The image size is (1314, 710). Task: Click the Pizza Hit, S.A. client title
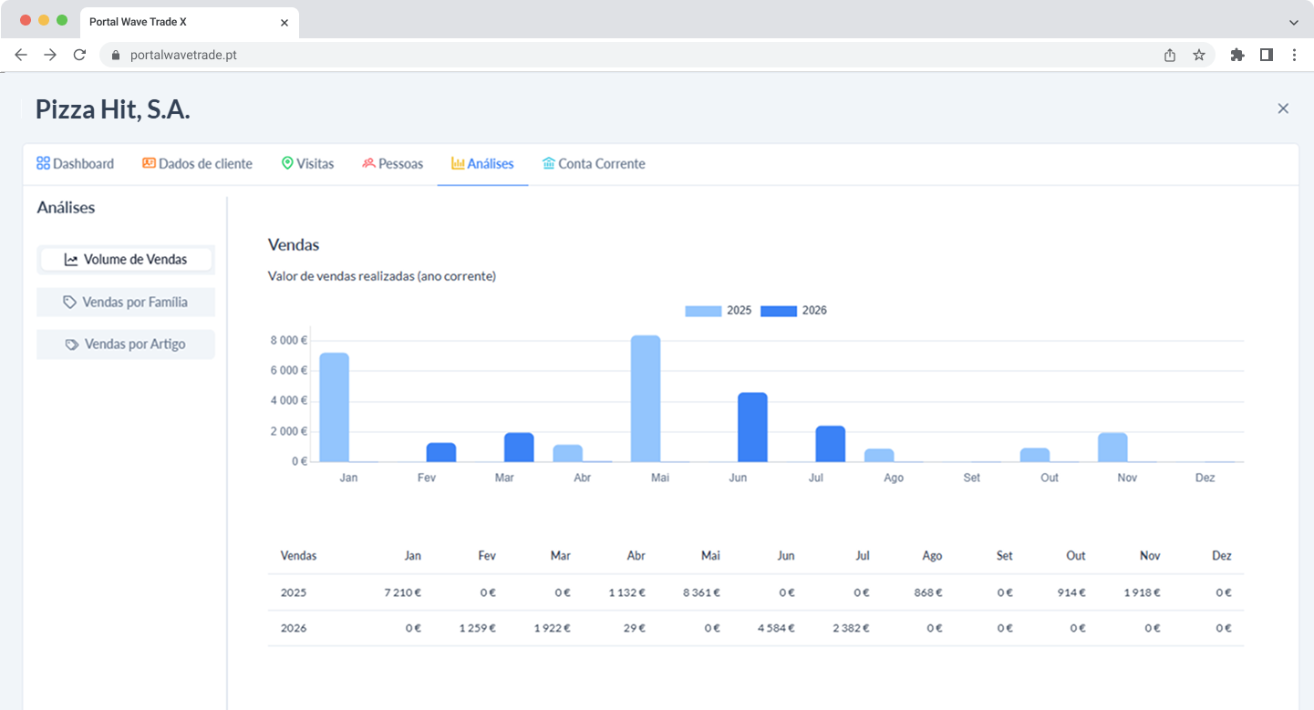(x=113, y=109)
